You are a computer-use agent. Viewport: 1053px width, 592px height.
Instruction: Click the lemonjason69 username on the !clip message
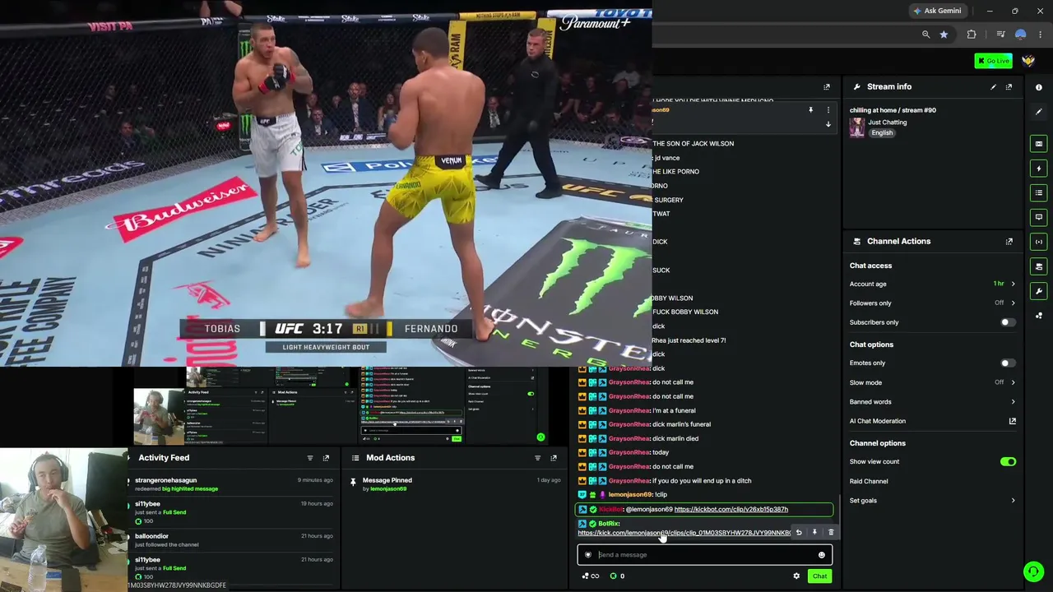629,495
